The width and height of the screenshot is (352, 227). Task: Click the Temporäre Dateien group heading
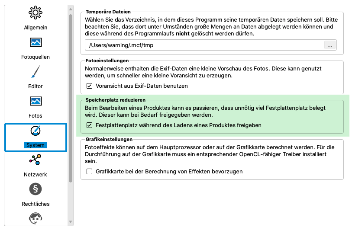click(x=108, y=12)
